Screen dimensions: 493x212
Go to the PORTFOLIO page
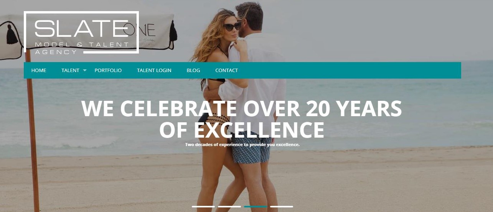coord(108,71)
